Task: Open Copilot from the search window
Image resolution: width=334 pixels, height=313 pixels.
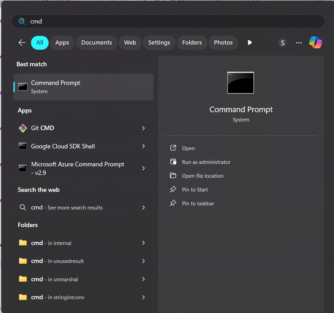Action: tap(315, 42)
